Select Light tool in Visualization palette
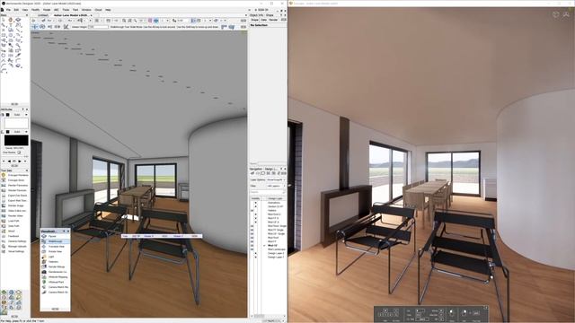The height and width of the screenshot is (323, 575). click(55, 258)
